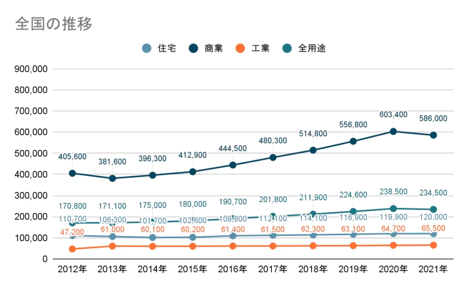This screenshot has width=468, height=289.
Task: Click the 商業 data point for 2018年
Action: pyautogui.click(x=313, y=150)
